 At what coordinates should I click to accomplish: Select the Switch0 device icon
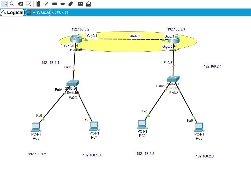point(73,83)
